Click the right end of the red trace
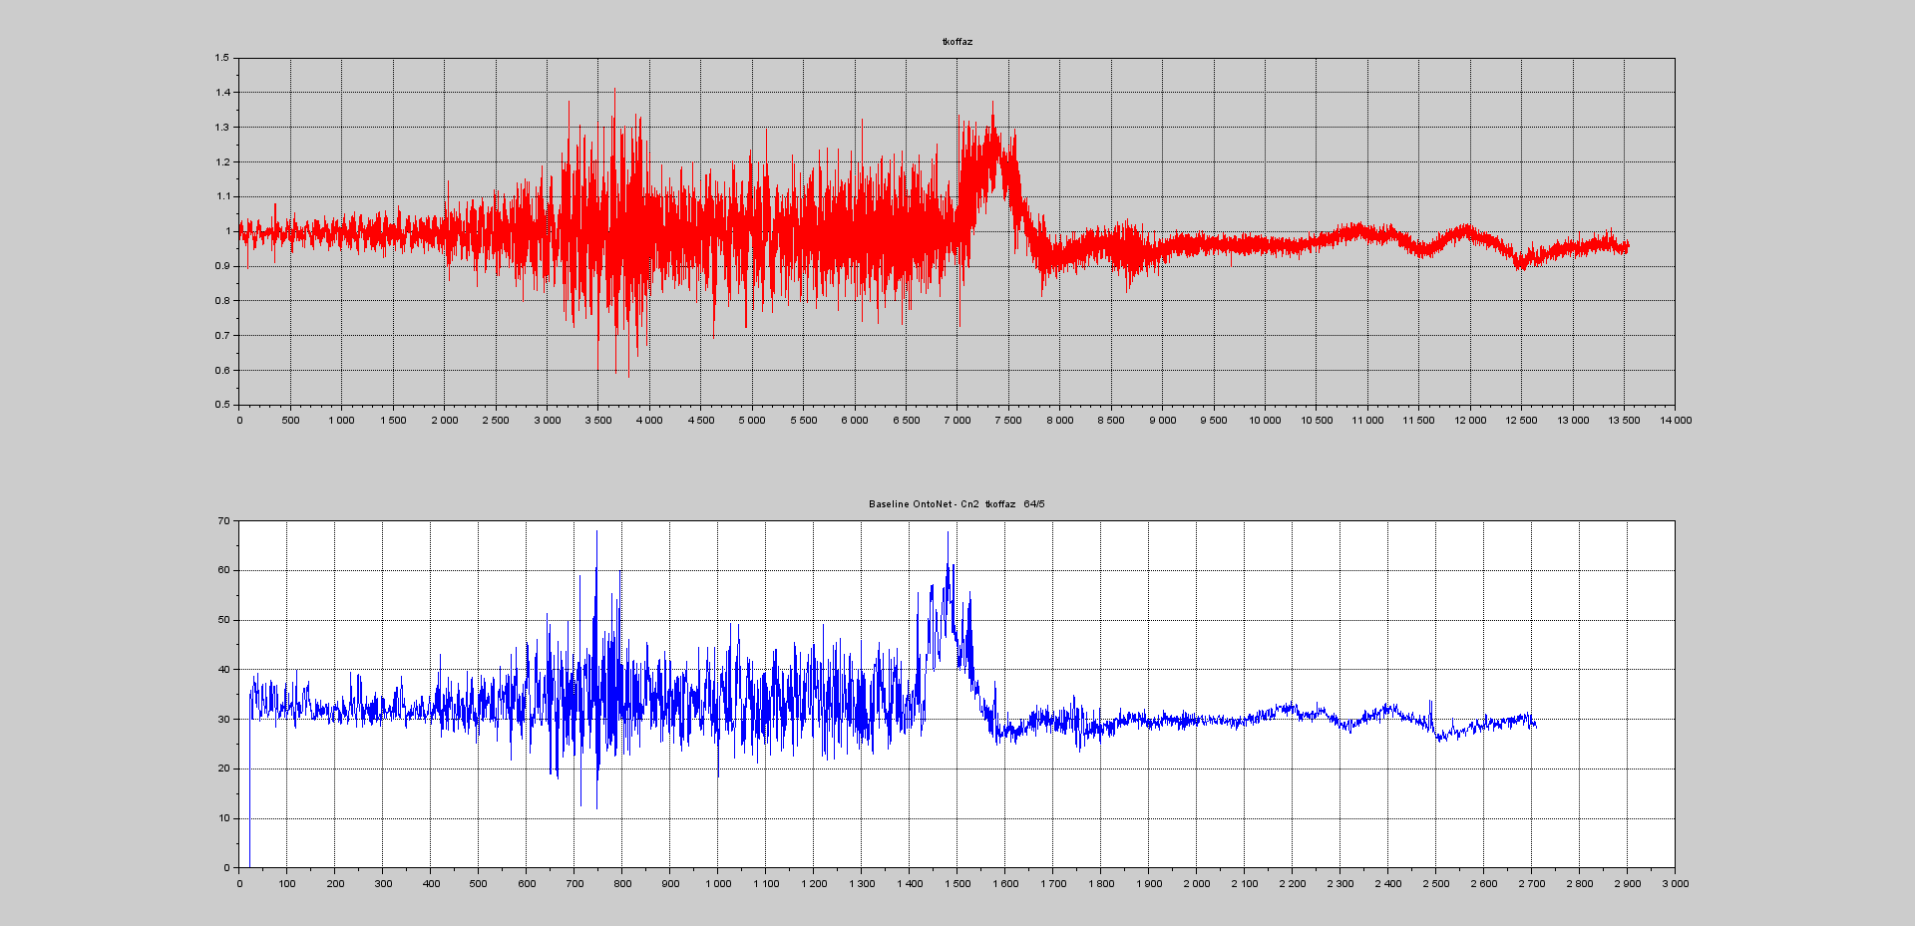Viewport: 1915px width, 926px height. click(x=1627, y=245)
